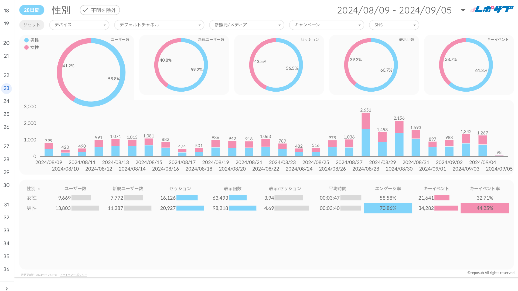Sort table by キーイベント率 column header
This screenshot has width=518, height=291.
tap(485, 189)
